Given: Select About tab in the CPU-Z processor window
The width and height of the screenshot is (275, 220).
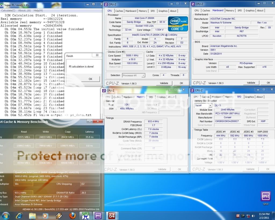Looking at the screenshot, I should coord(173,11).
